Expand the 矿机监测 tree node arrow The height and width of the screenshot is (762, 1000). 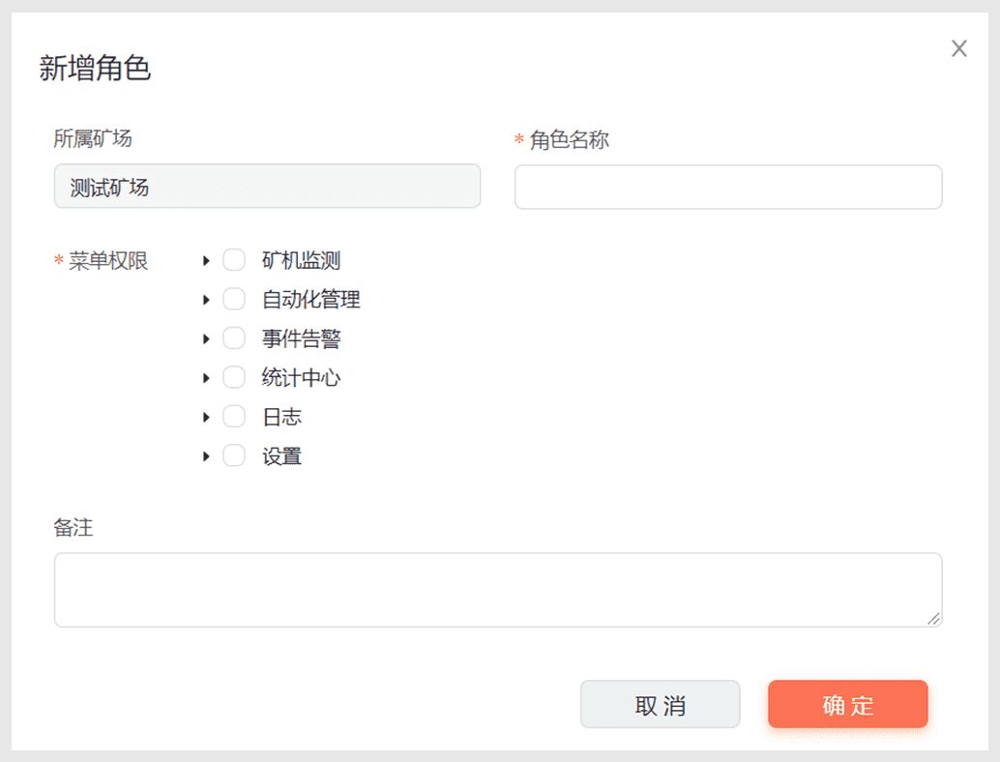pos(206,260)
